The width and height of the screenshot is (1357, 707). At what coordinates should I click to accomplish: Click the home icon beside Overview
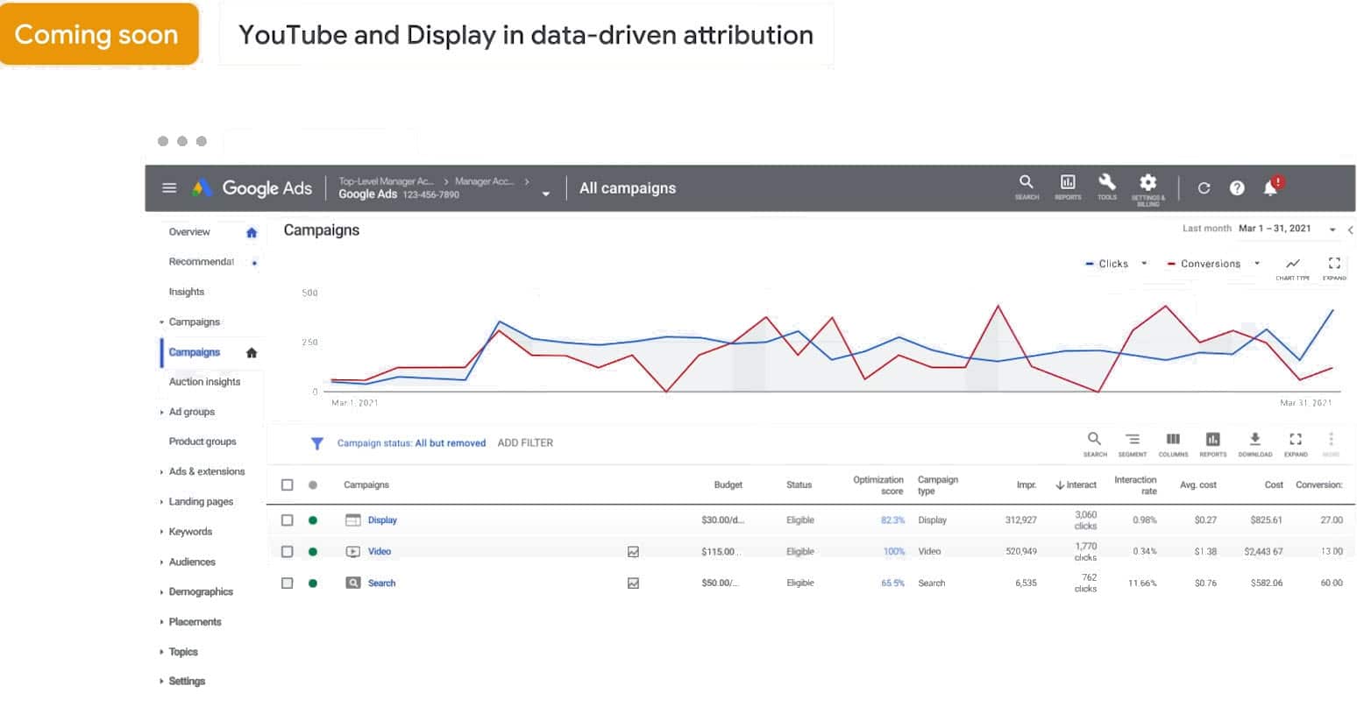(252, 232)
